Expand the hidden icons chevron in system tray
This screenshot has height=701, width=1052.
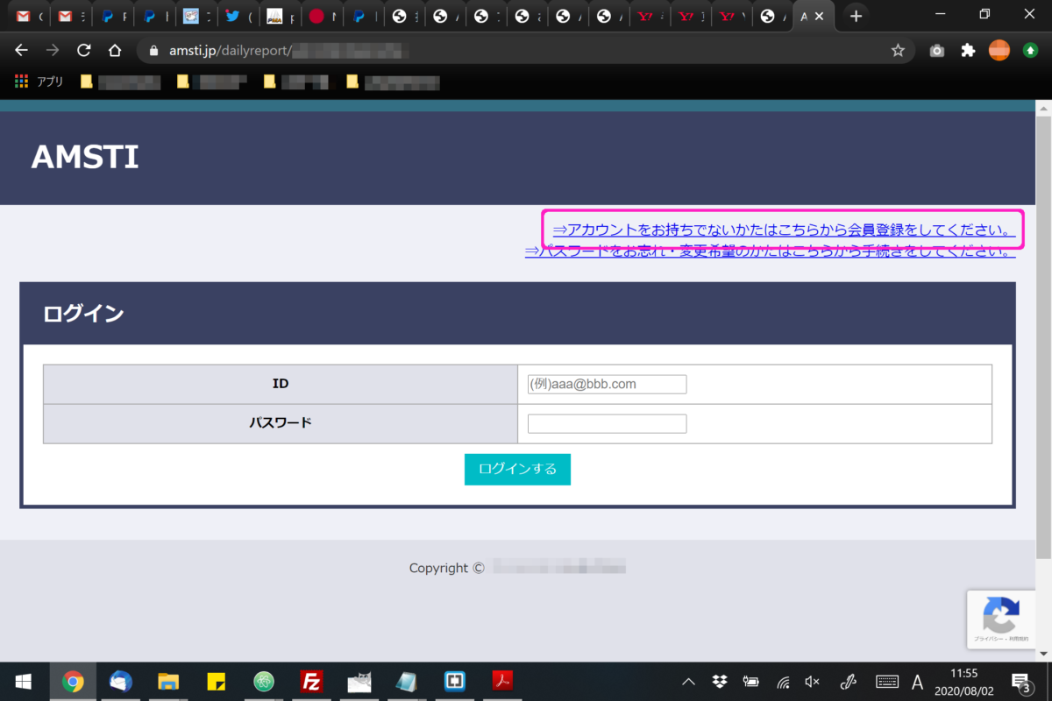point(688,682)
